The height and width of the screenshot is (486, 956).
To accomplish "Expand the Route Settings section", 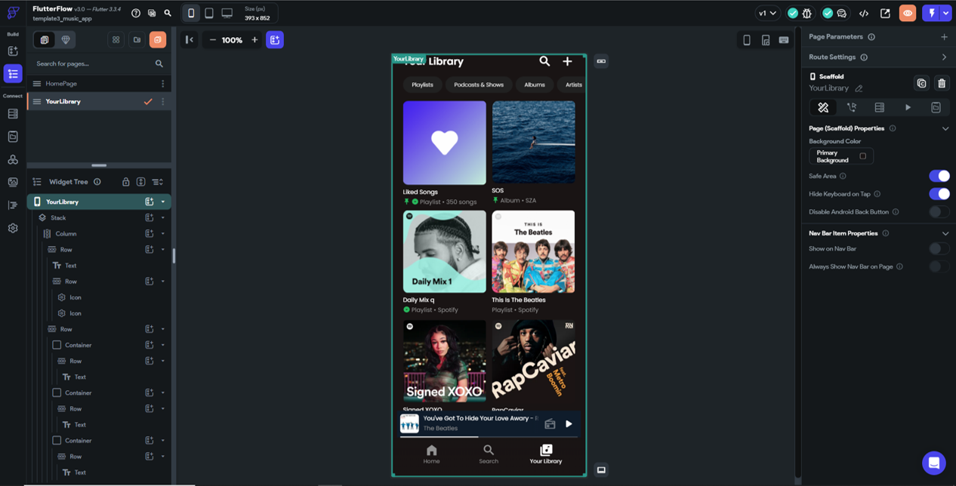I will point(942,57).
